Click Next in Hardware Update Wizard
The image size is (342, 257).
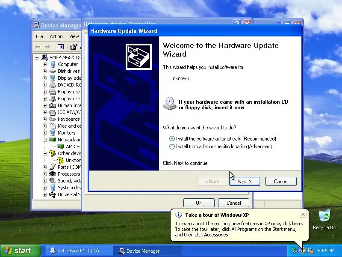[245, 181]
